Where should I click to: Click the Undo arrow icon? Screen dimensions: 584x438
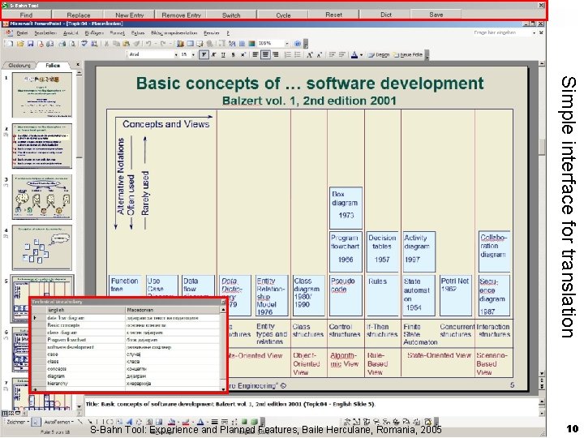point(148,44)
